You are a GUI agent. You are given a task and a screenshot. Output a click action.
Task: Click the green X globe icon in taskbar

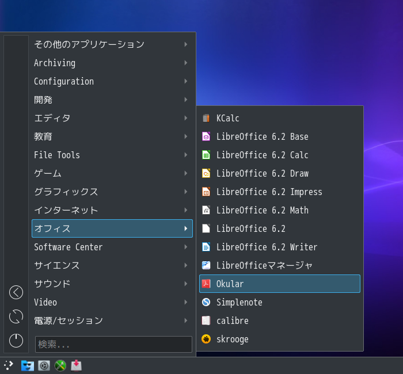[x=60, y=365]
